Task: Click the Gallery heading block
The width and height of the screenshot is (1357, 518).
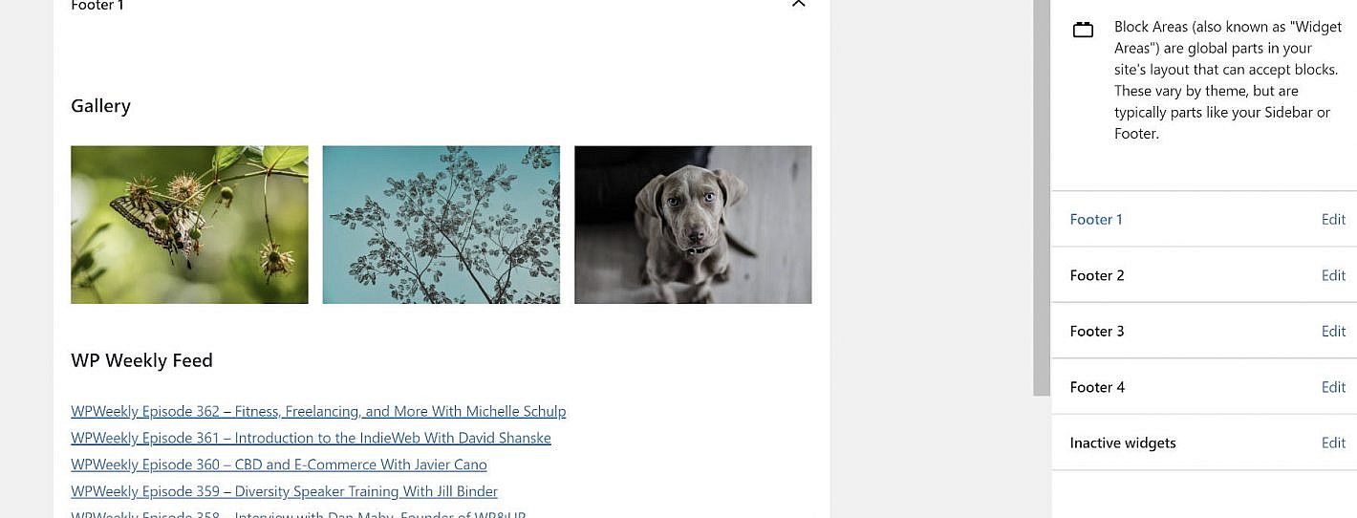Action: 100,106
